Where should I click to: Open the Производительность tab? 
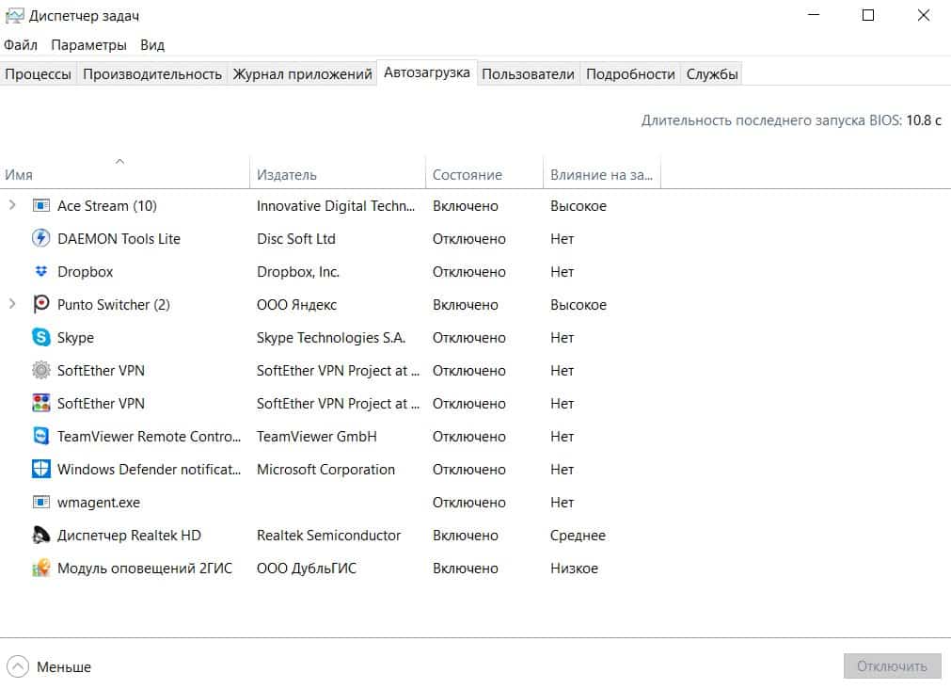(x=152, y=74)
